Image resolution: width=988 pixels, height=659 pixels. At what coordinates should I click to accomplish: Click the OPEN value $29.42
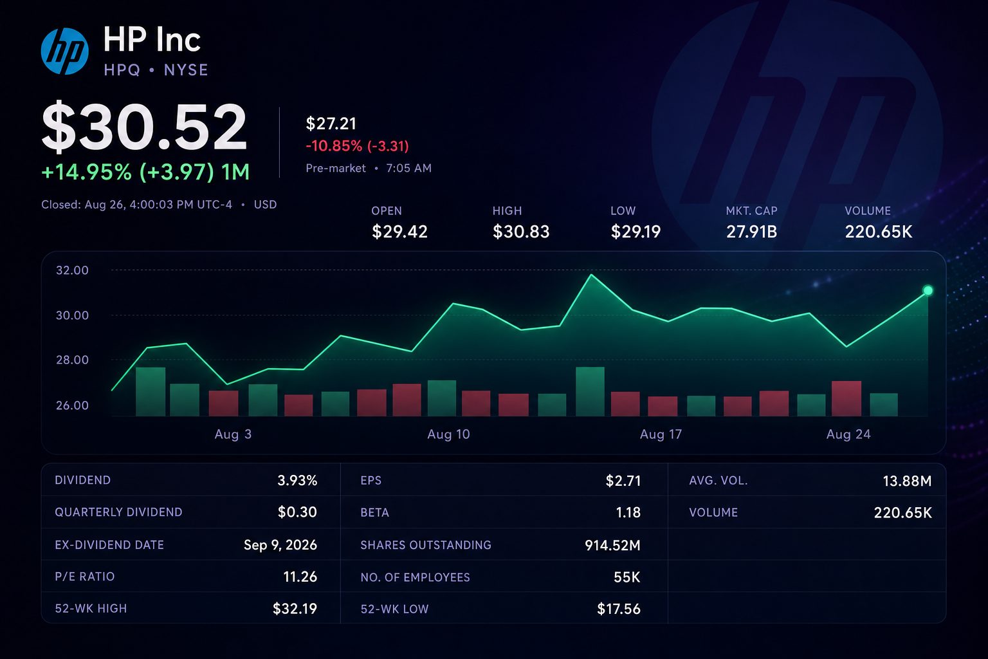[x=399, y=232]
